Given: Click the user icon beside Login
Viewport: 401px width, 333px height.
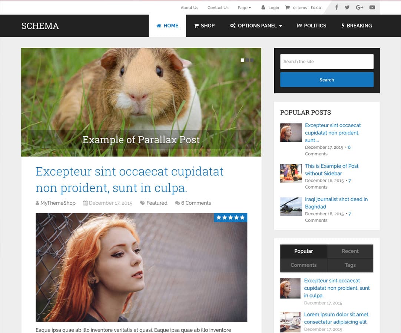Looking at the screenshot, I should pyautogui.click(x=263, y=7).
